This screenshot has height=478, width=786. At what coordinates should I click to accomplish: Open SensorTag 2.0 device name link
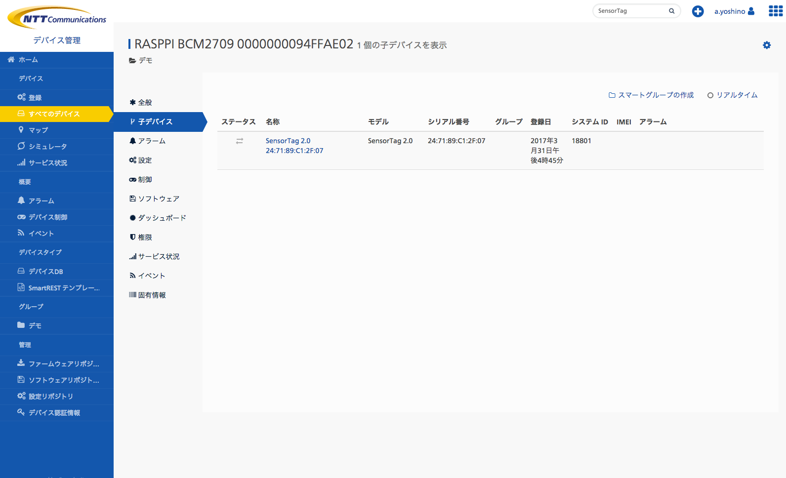click(294, 146)
